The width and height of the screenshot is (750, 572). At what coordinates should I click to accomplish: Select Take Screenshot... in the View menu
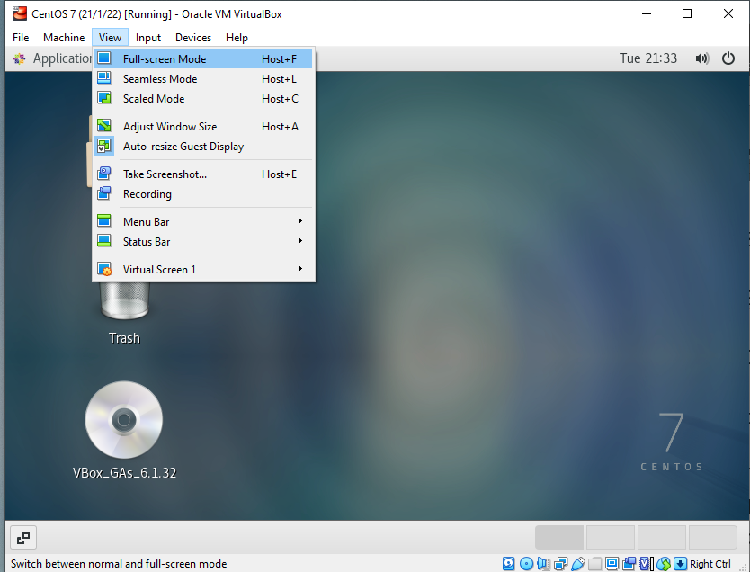pos(203,174)
